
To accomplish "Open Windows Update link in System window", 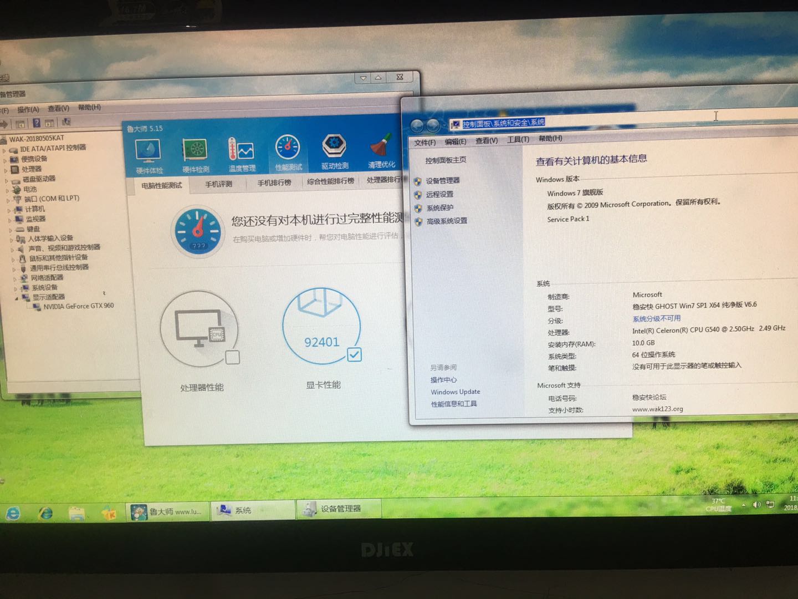I will coord(456,392).
